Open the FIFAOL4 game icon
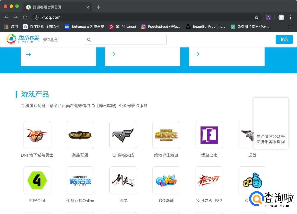Viewport: 297px width, 214px height. [x=37, y=180]
